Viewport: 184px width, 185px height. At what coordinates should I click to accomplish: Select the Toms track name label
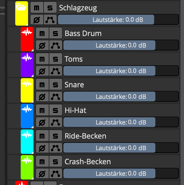coord(73,59)
